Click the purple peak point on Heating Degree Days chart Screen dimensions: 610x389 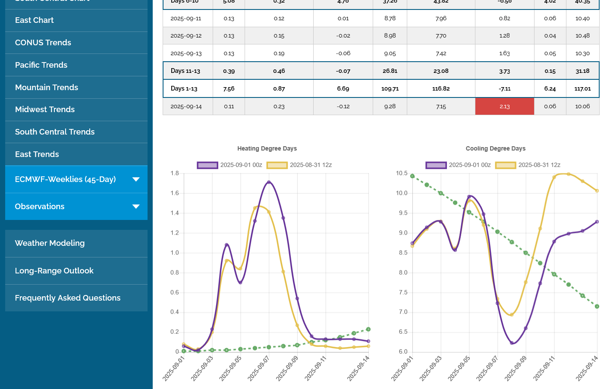(269, 182)
